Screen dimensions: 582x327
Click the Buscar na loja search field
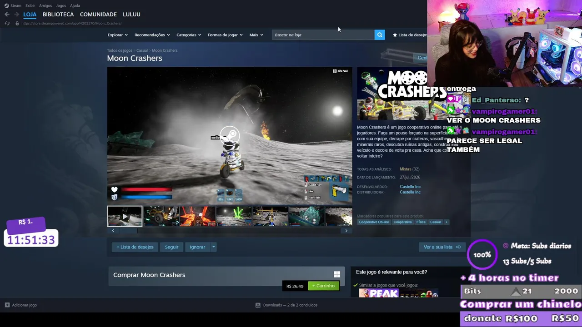click(x=323, y=35)
